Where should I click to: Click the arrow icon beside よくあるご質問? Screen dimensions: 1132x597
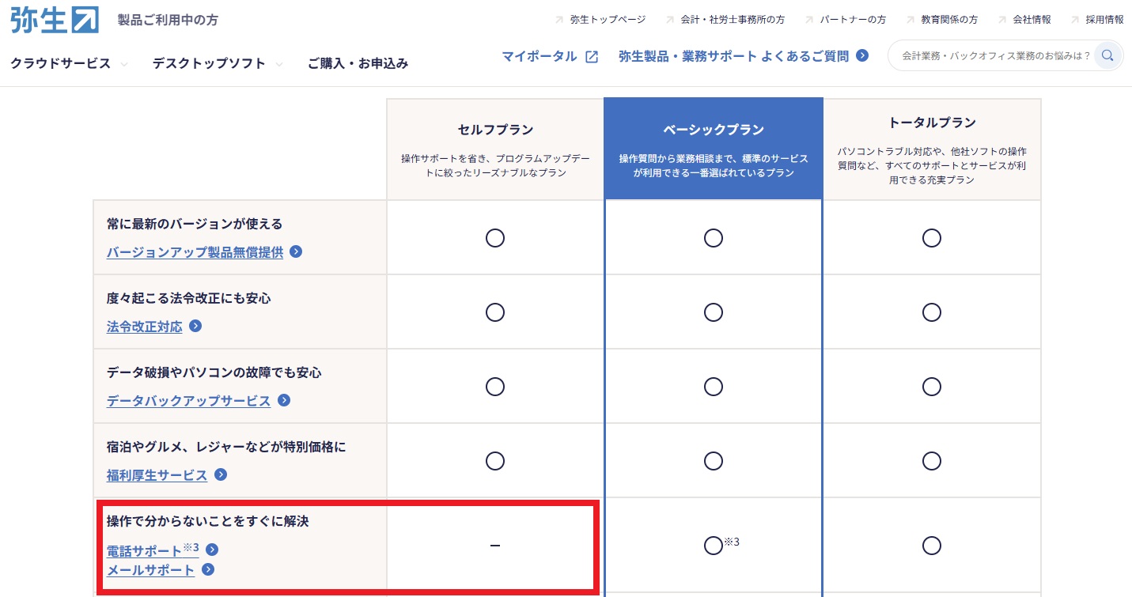tap(862, 55)
